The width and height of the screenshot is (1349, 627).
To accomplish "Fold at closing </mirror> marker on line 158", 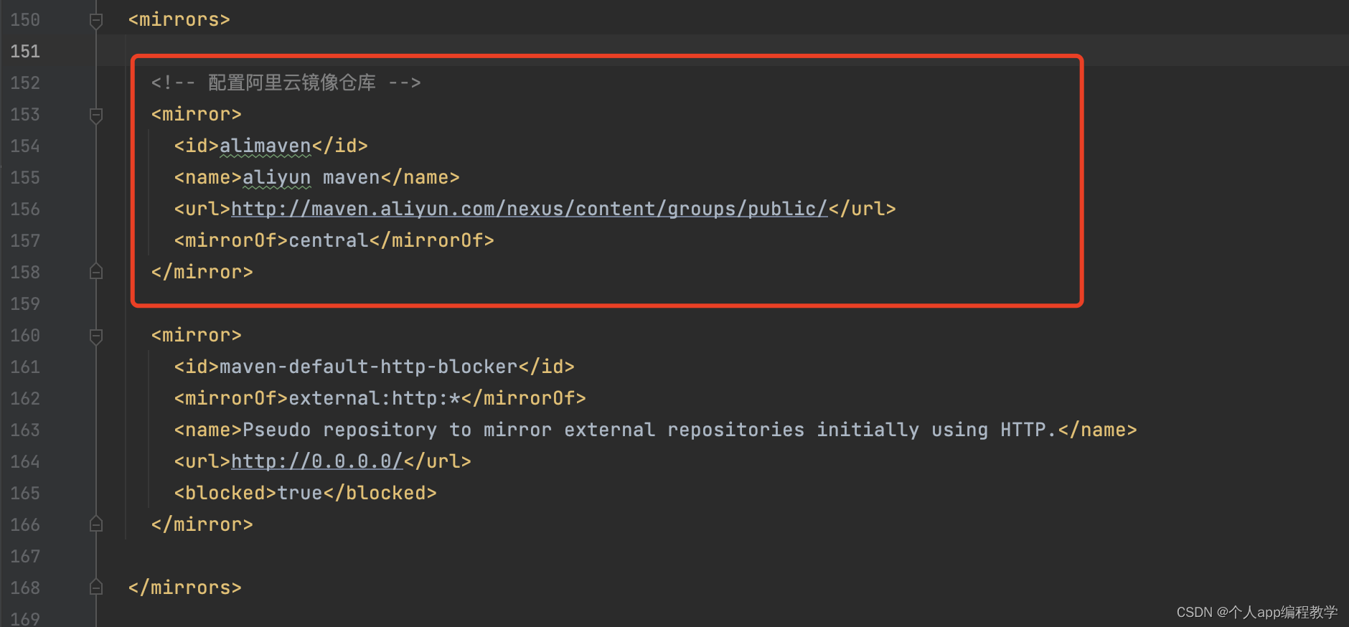I will 96,272.
